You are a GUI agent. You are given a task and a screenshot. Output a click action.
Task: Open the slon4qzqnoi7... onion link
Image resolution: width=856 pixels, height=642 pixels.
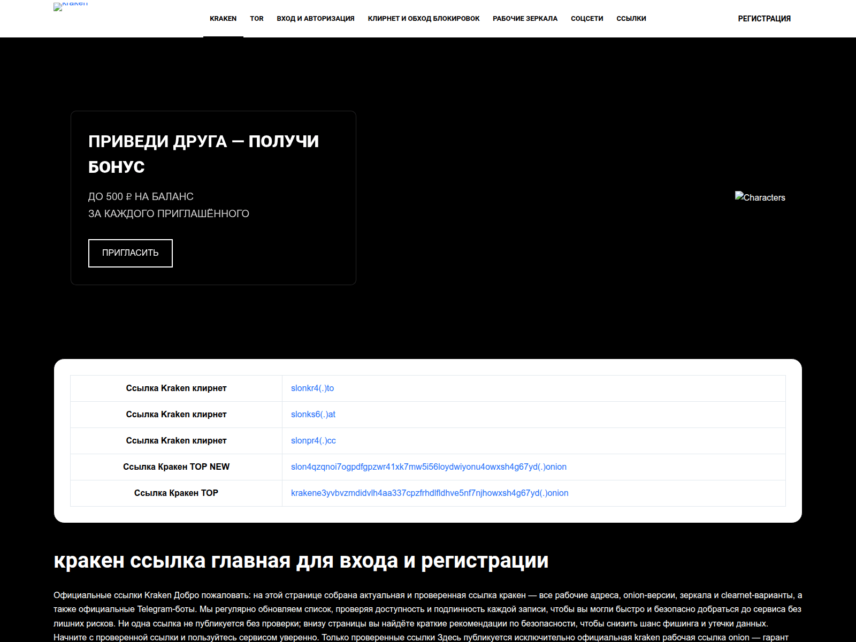429,467
